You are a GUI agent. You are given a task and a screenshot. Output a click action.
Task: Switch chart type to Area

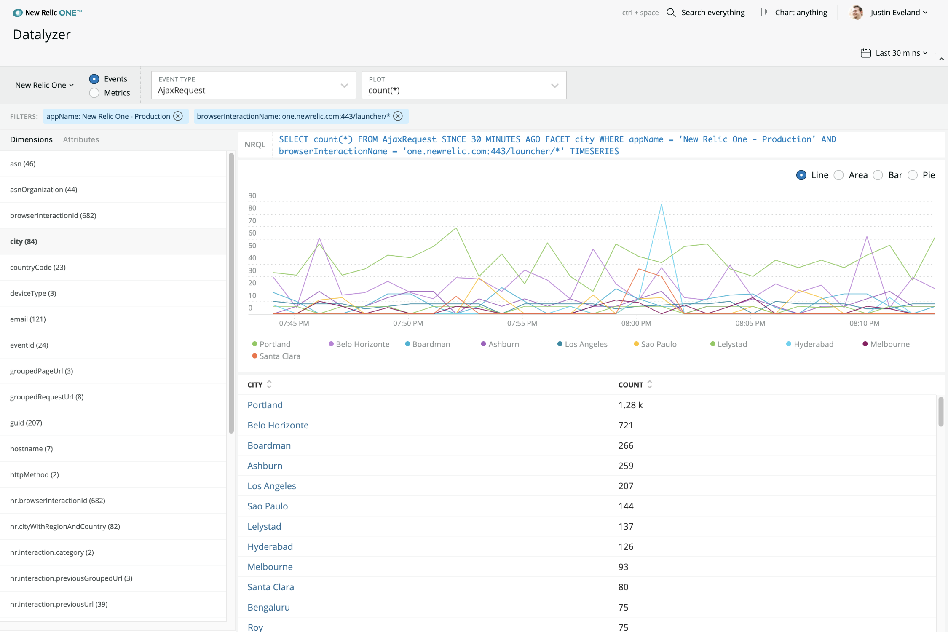pos(839,175)
